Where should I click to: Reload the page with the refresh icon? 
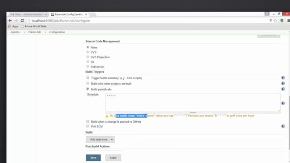coord(22,20)
